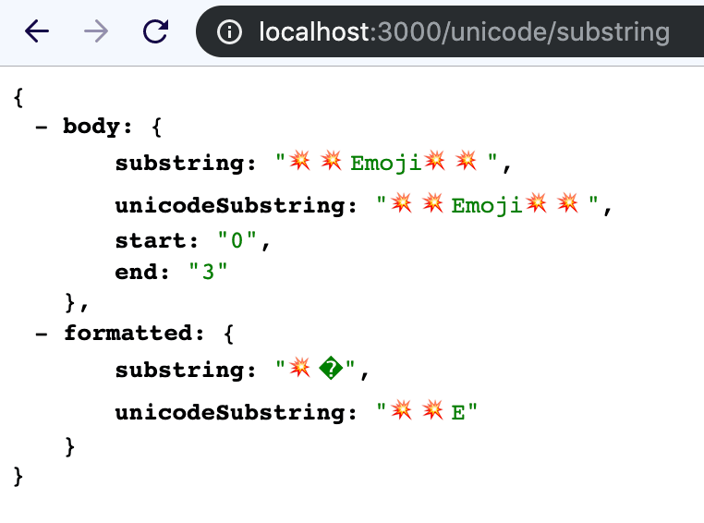Click the formatted unicodeSubstring value ending in E
704x523 pixels.
(x=427, y=411)
